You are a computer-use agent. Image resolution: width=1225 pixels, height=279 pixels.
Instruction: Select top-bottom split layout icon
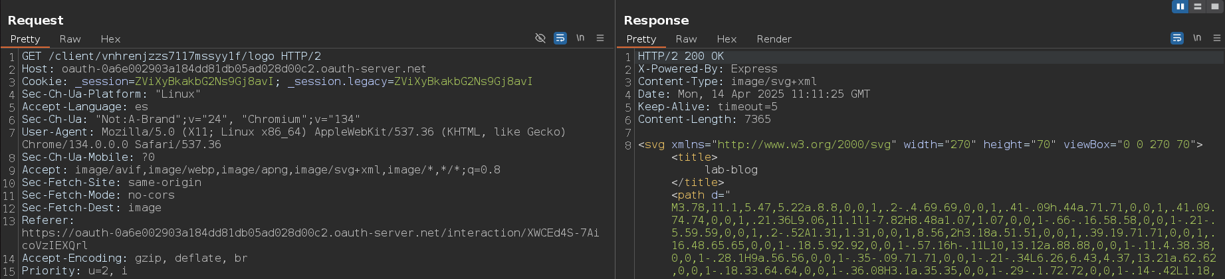coord(1198,7)
